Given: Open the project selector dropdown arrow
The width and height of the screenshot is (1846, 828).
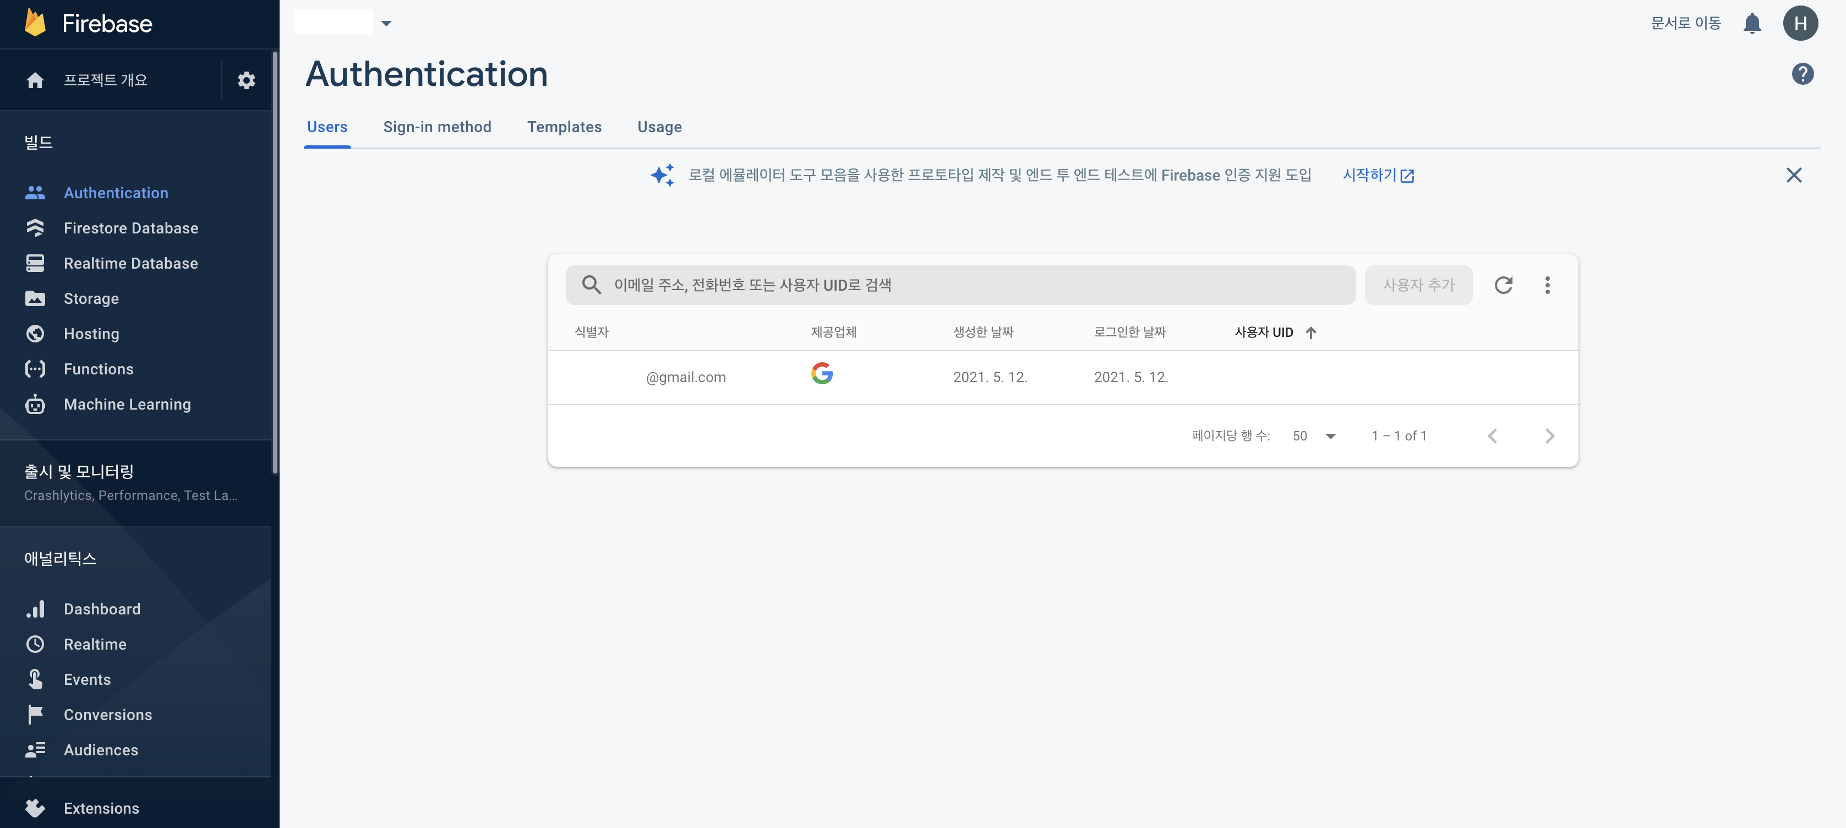Looking at the screenshot, I should coord(386,24).
